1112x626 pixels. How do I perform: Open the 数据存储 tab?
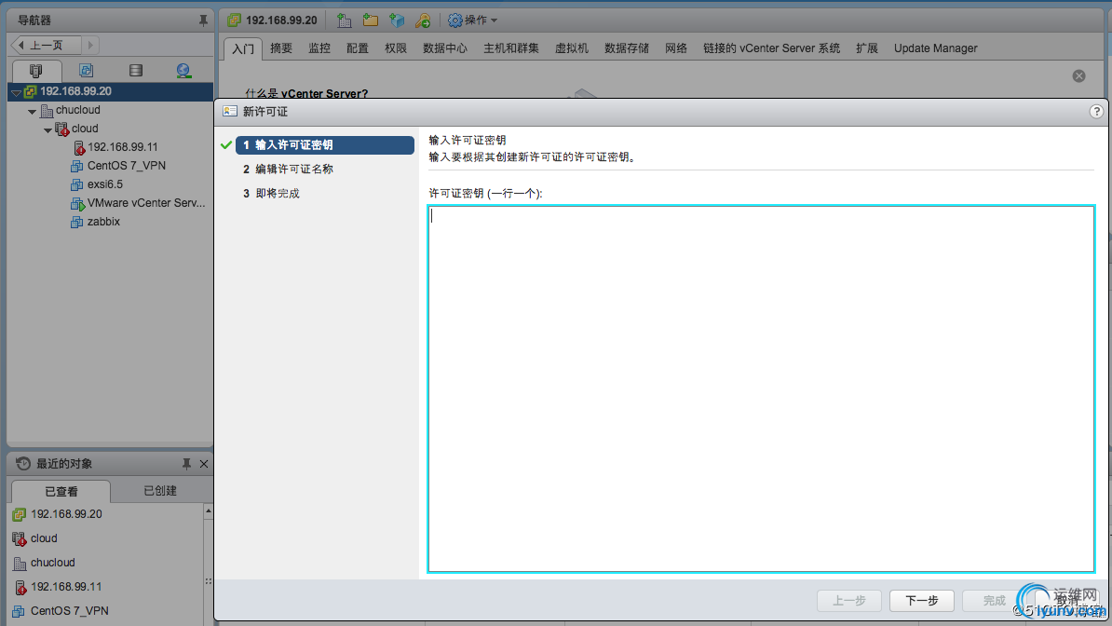[626, 48]
